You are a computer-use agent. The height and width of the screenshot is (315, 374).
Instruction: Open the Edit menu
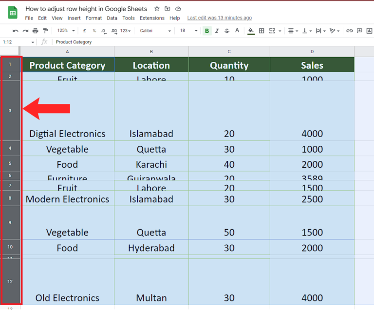42,18
